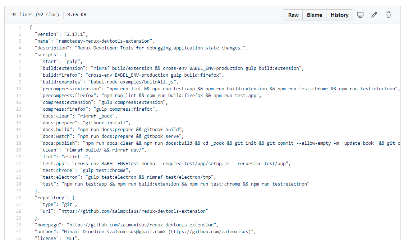Click the "test:app" script line
The height and width of the screenshot is (240, 417).
tap(165, 164)
